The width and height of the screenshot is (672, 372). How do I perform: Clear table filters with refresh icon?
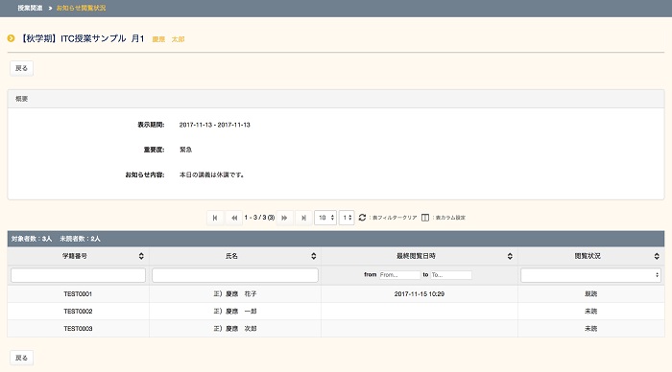tap(362, 218)
